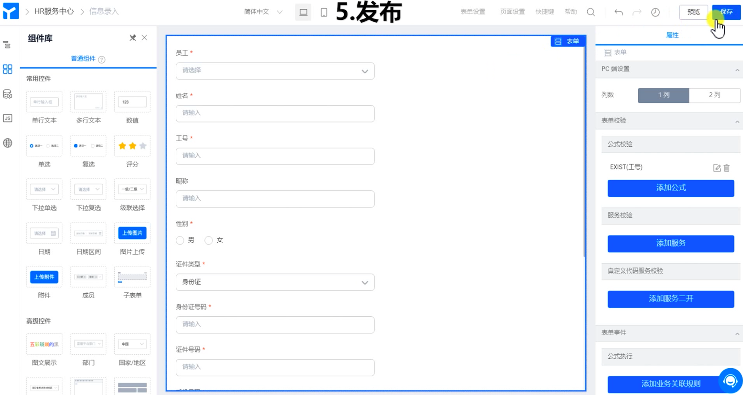This screenshot has width=743, height=395.
Task: Select the 附件 upload component
Action: [x=44, y=283]
